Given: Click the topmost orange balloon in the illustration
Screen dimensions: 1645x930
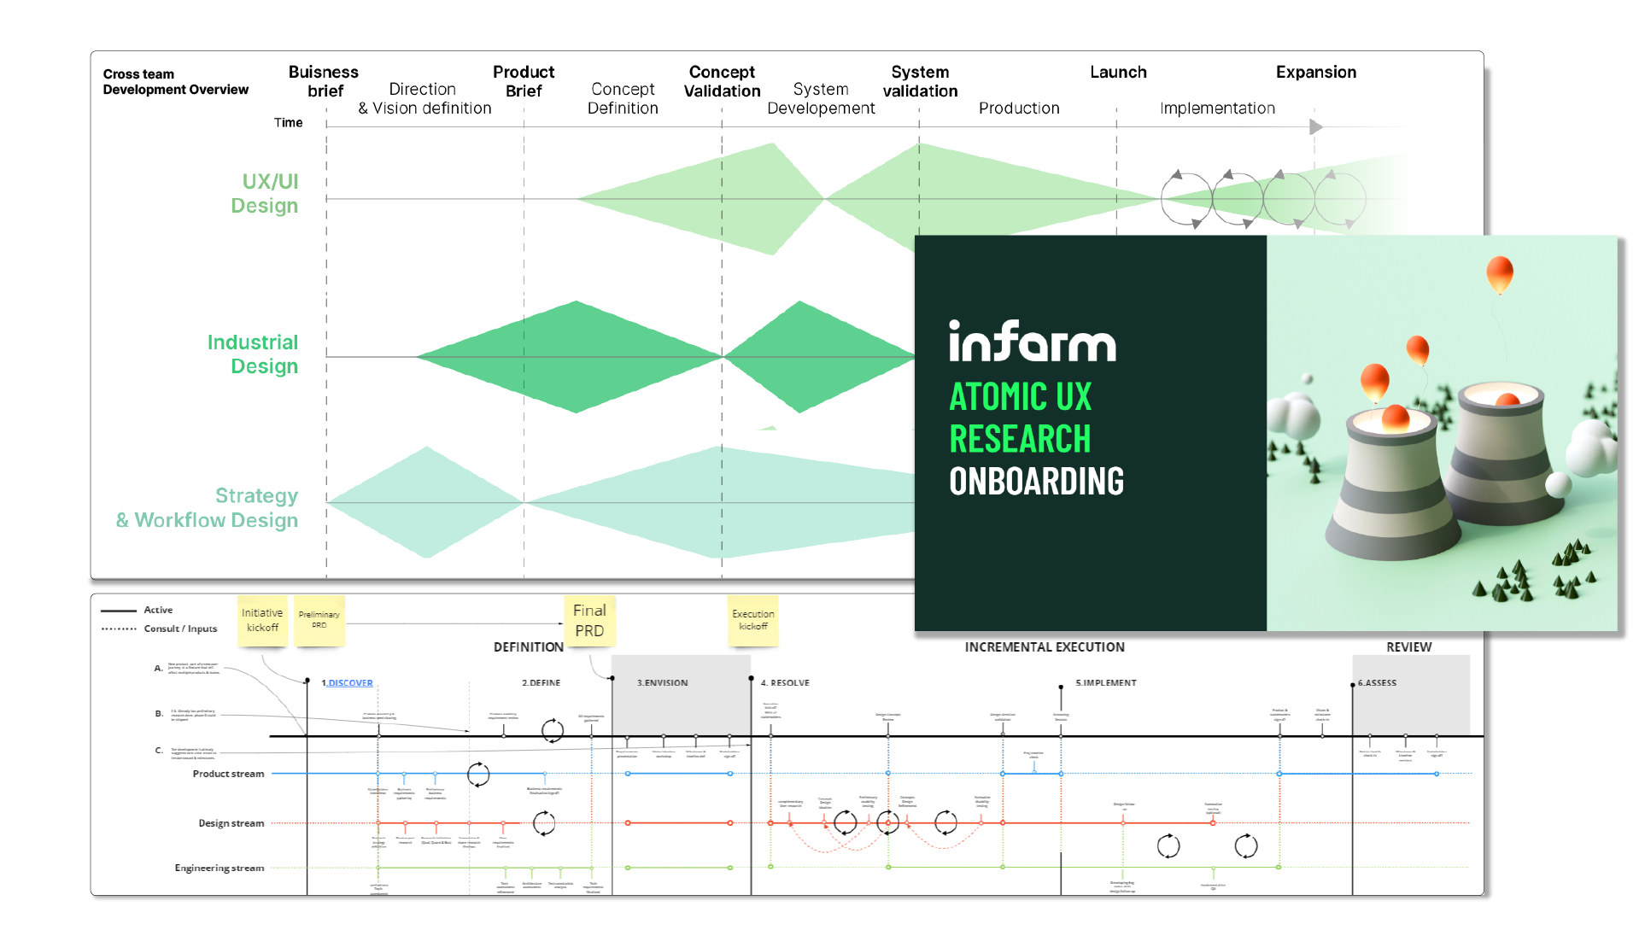Looking at the screenshot, I should click(1500, 274).
